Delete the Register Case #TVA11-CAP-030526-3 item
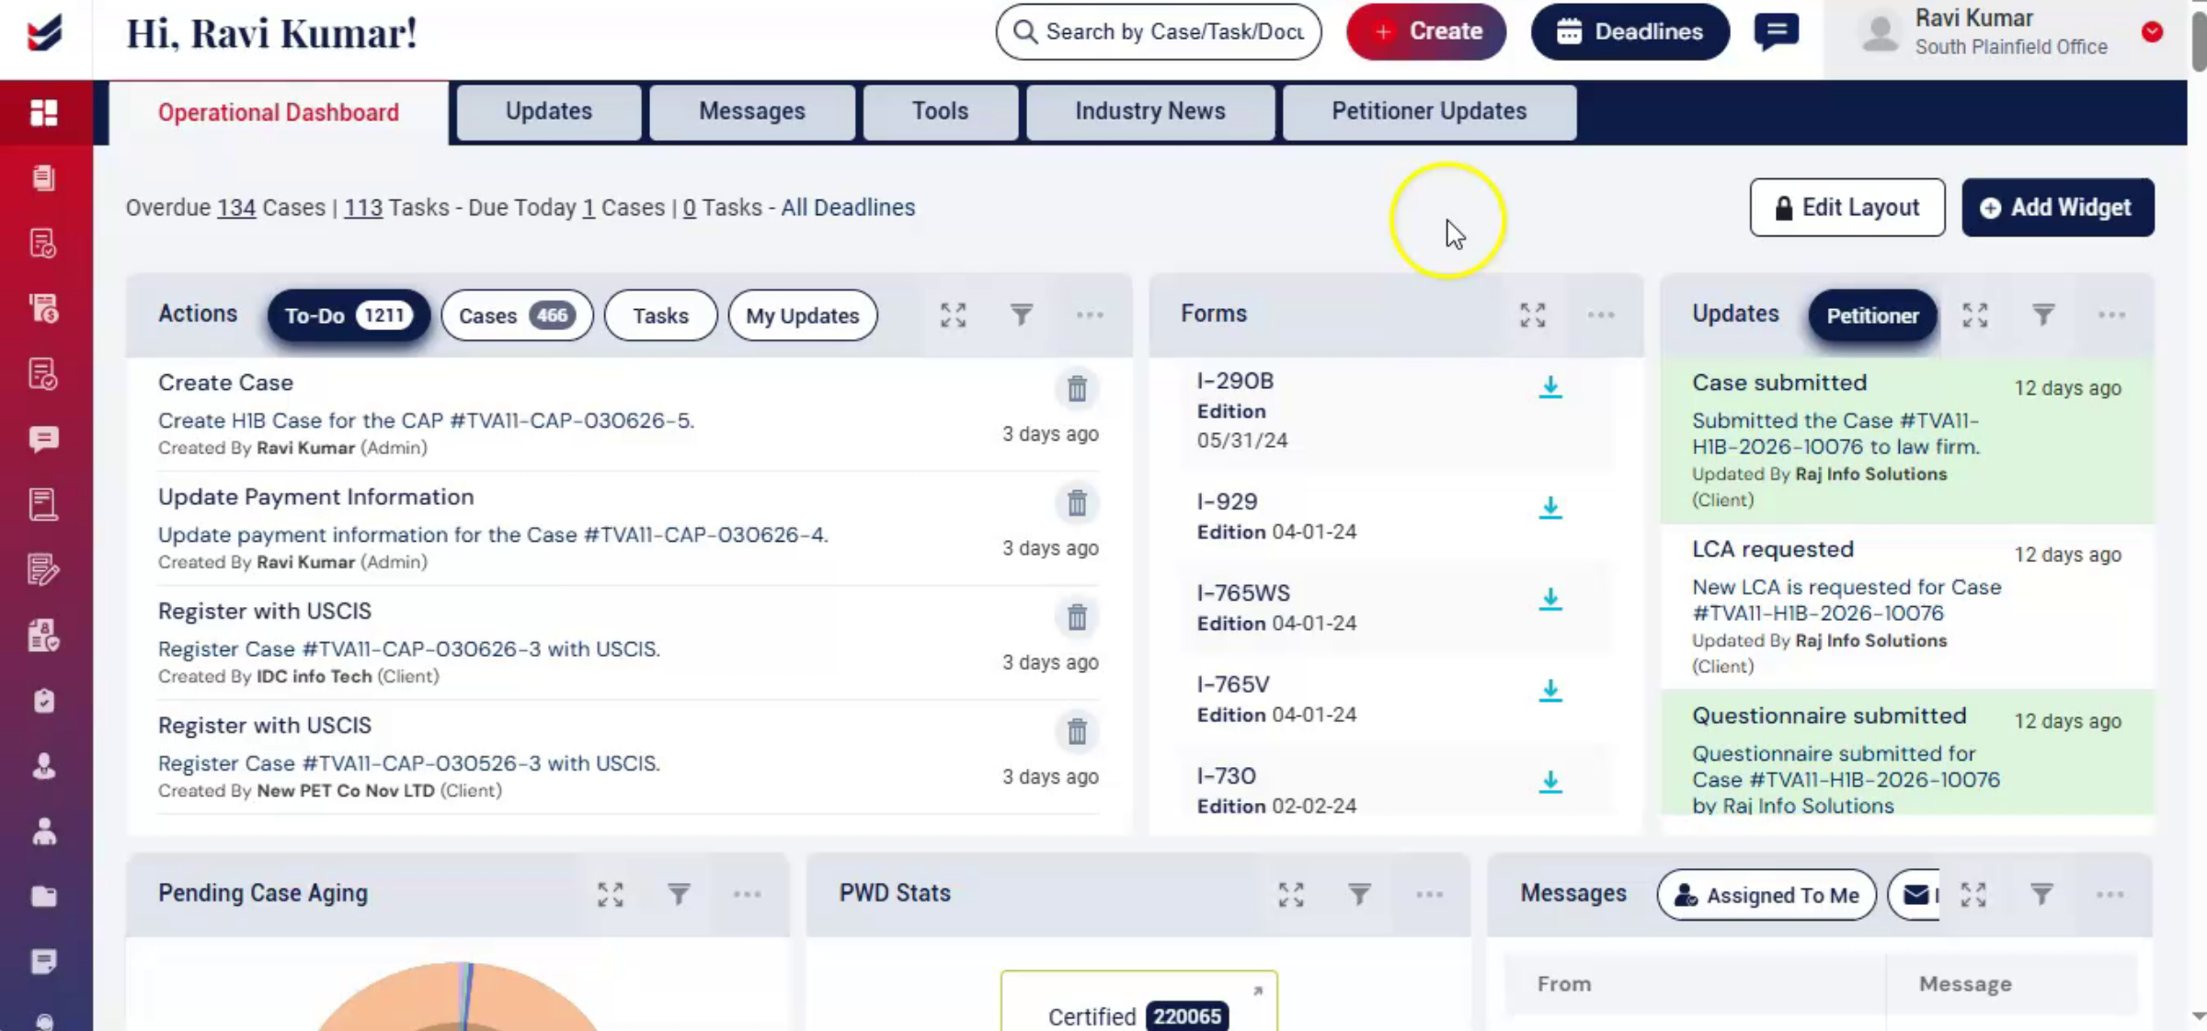The image size is (2207, 1031). click(x=1077, y=732)
